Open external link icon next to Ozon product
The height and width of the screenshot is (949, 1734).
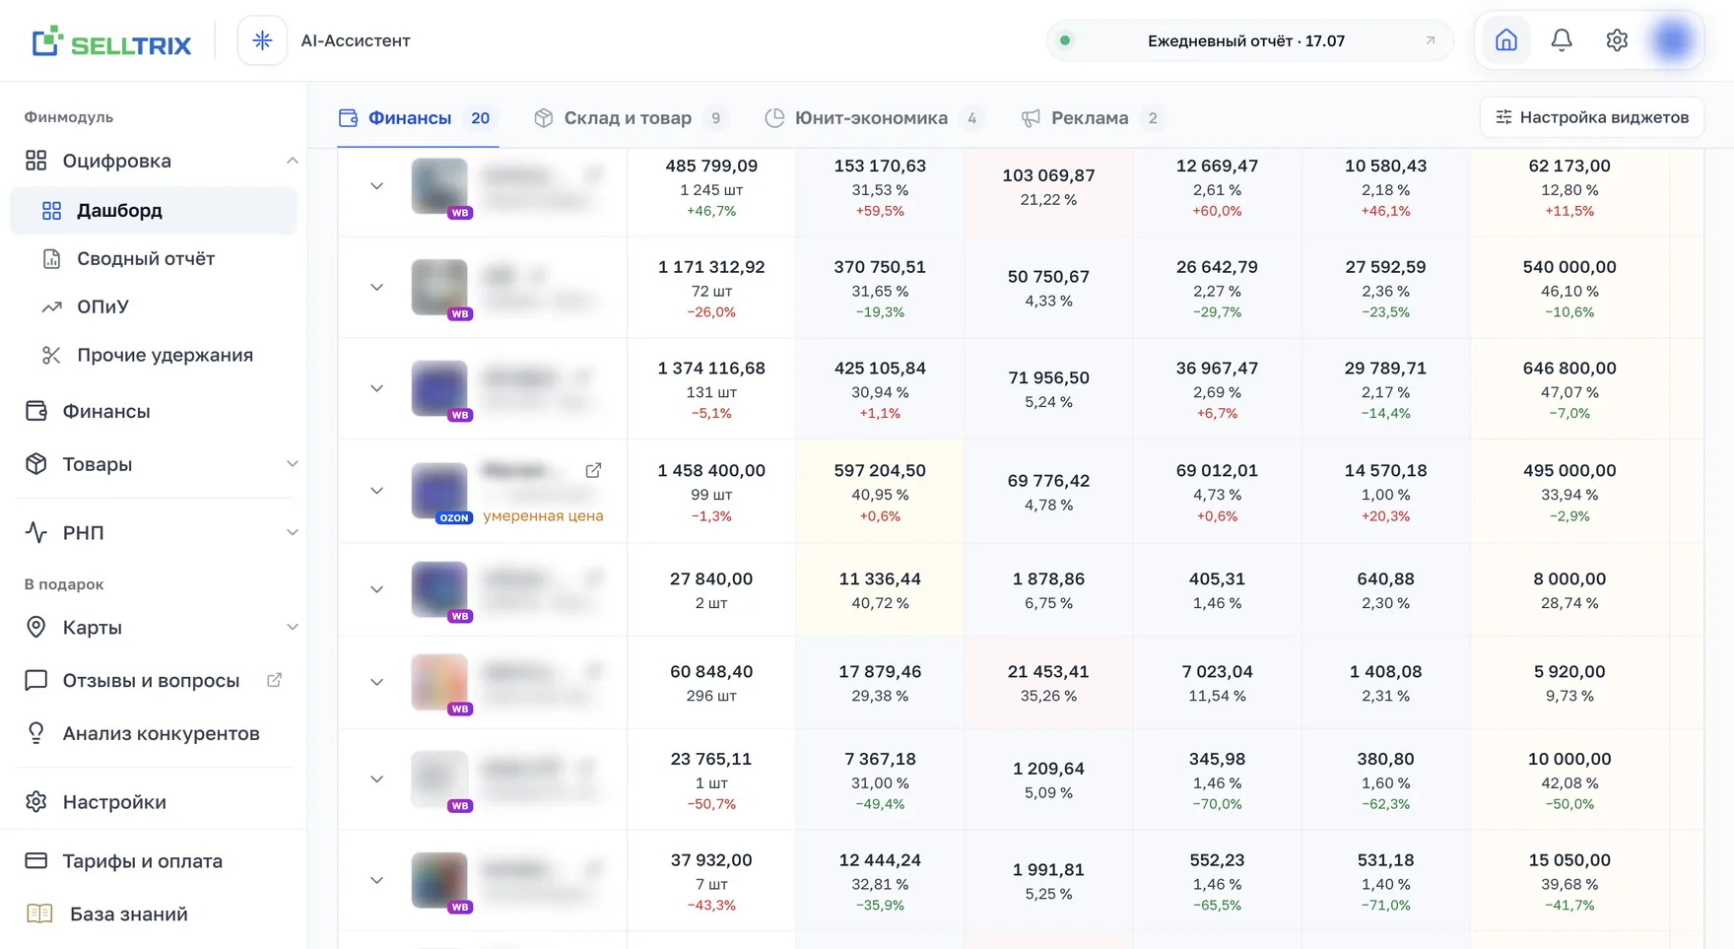click(593, 470)
